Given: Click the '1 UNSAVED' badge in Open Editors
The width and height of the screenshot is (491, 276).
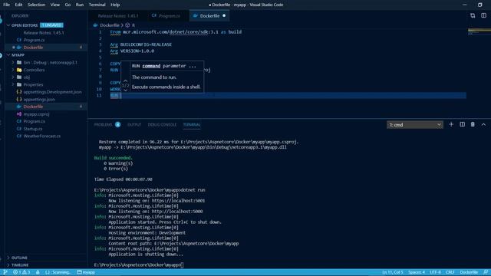Looking at the screenshot, I should click(x=51, y=25).
